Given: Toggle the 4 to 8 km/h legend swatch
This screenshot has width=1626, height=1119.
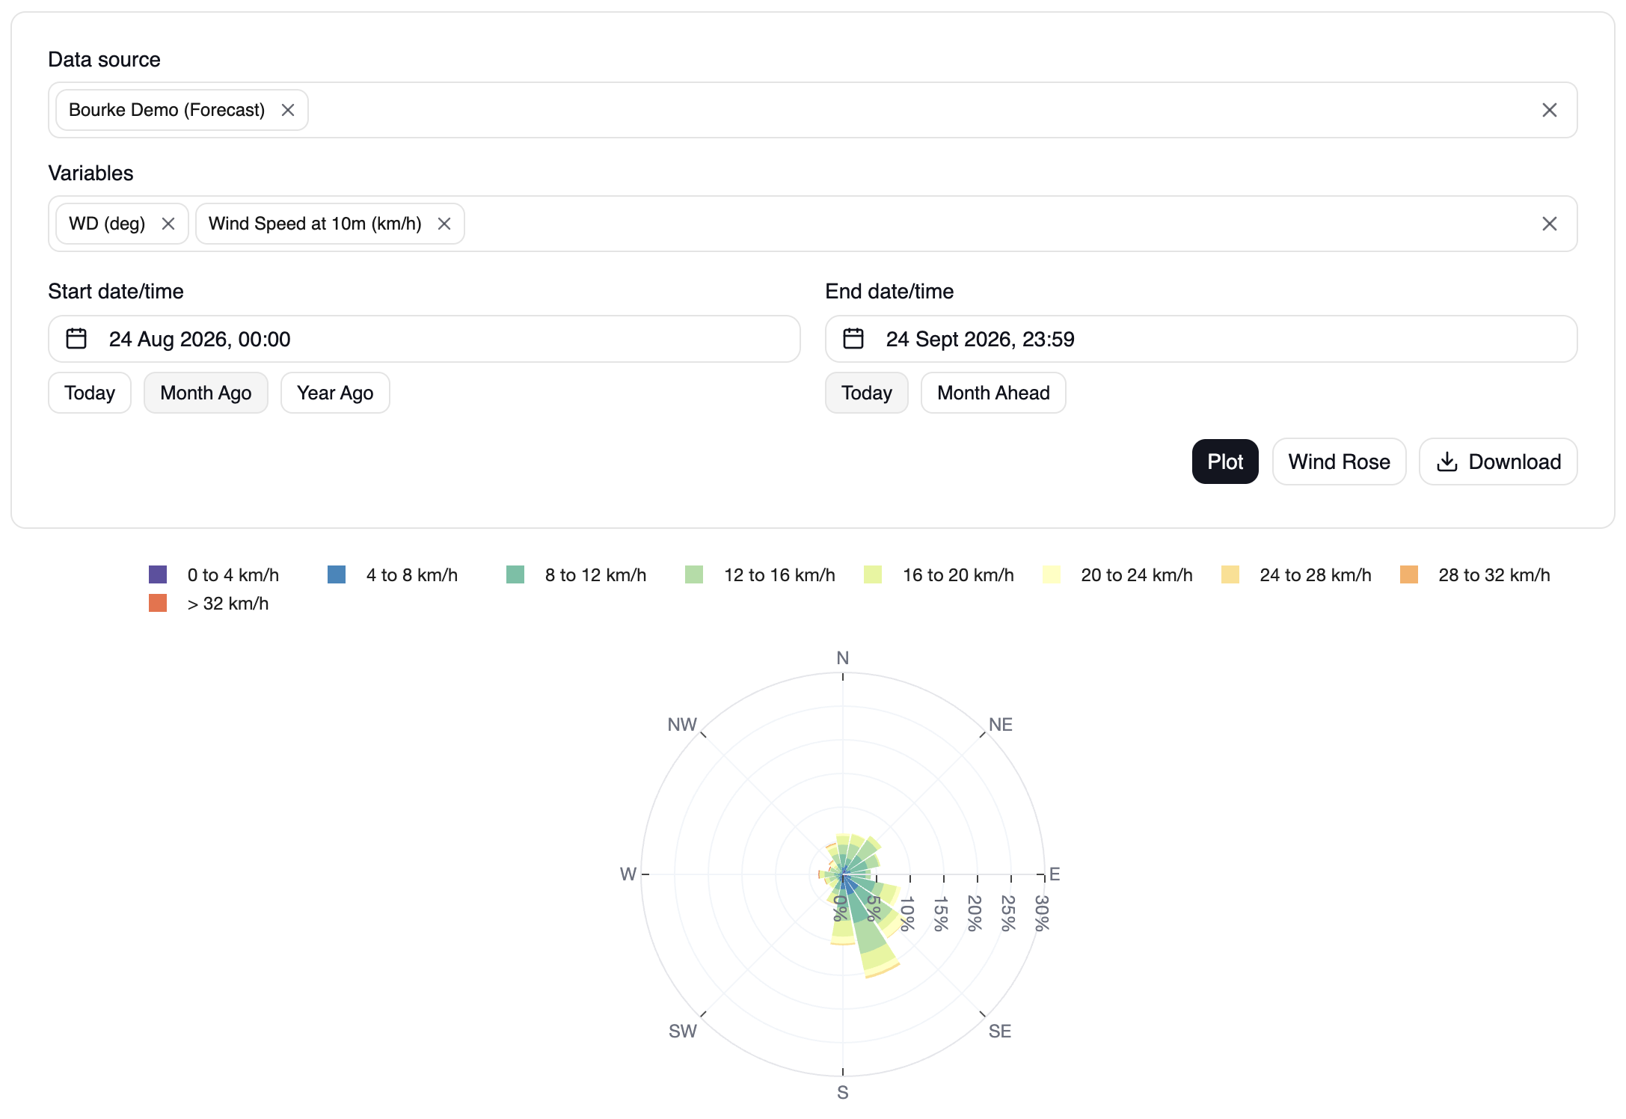Looking at the screenshot, I should click(337, 574).
